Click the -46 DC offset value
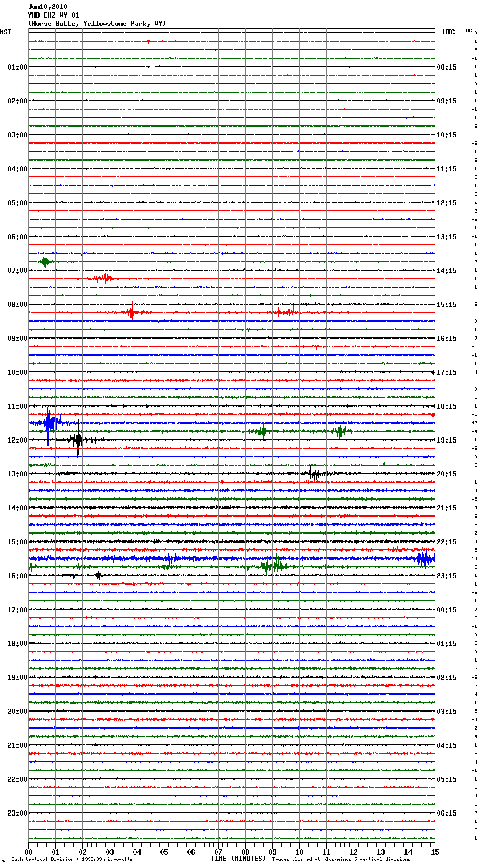Viewport: 480px width, 867px height. 473,423
